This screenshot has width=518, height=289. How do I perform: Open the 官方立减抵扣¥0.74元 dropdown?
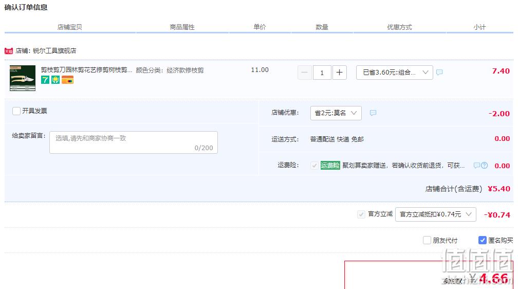pyautogui.click(x=436, y=214)
